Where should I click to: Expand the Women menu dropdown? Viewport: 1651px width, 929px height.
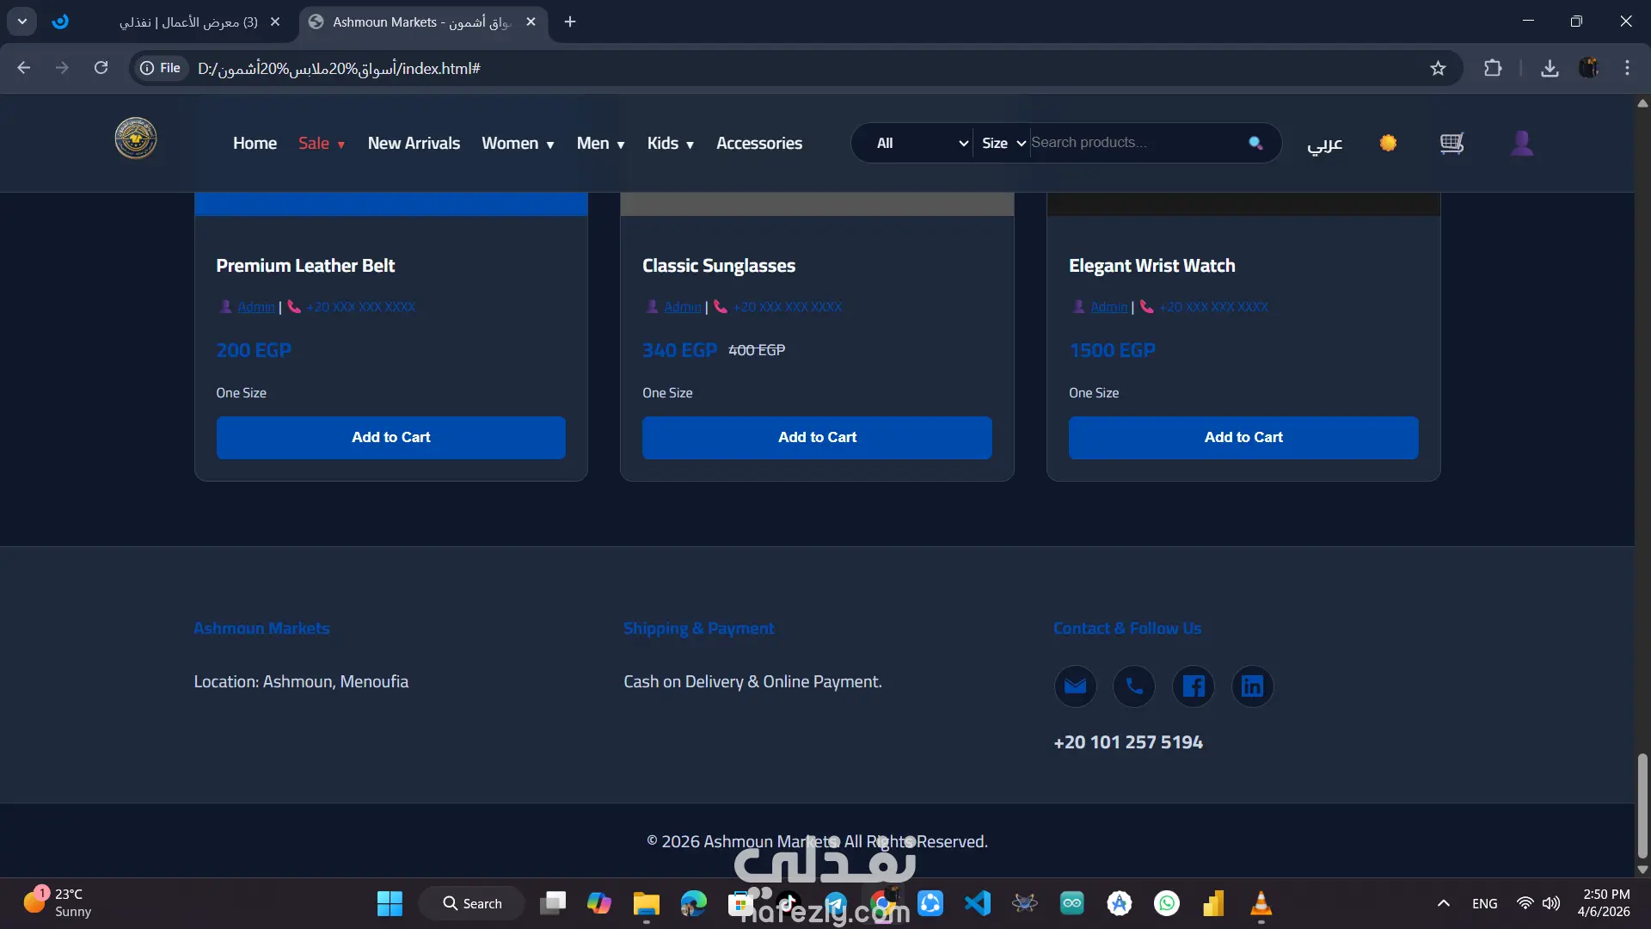(x=518, y=144)
